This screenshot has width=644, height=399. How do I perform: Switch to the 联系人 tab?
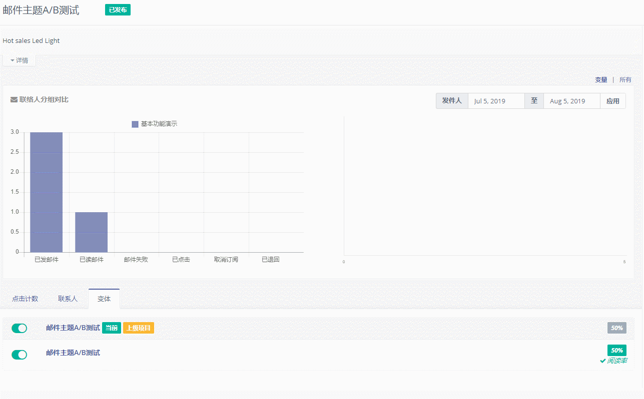click(68, 299)
